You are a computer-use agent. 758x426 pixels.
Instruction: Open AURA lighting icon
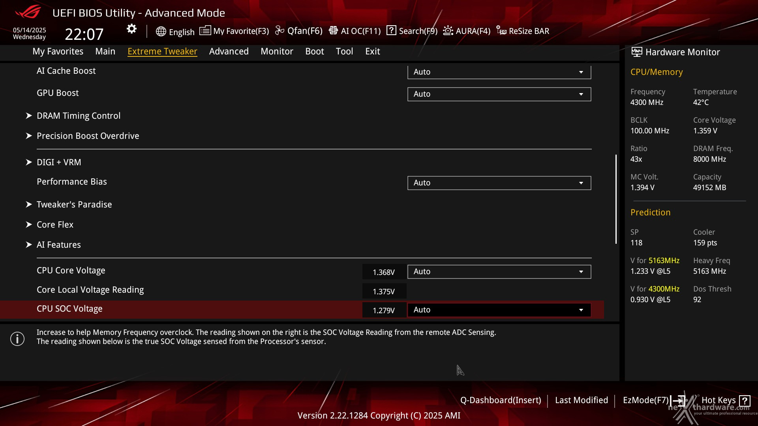(448, 31)
